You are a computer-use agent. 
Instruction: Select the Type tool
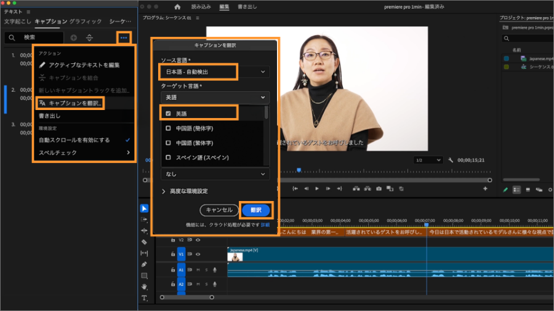click(144, 298)
